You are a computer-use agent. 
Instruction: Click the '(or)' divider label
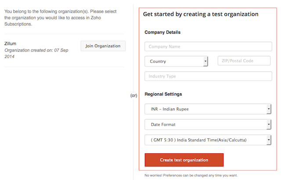(x=134, y=95)
